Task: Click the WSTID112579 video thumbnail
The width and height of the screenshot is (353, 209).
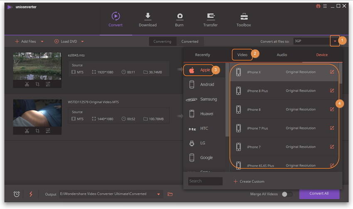Action: coord(37,113)
